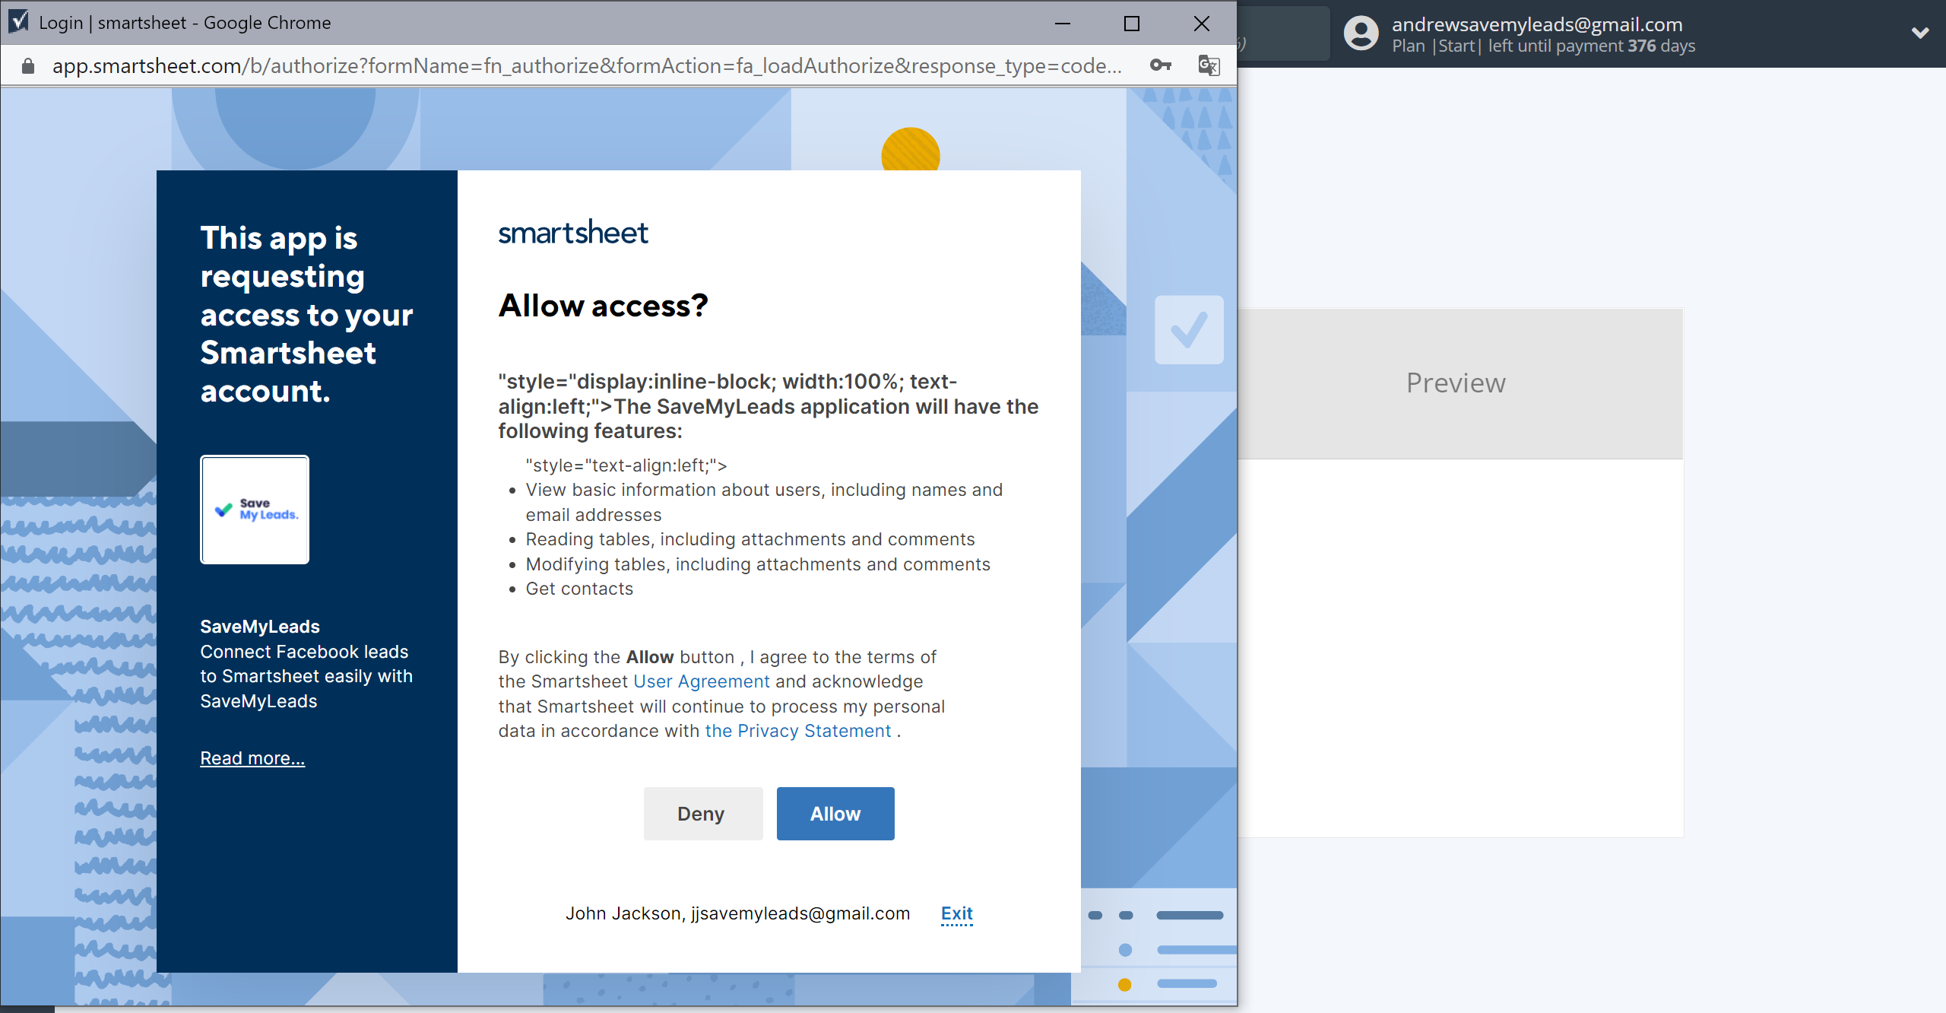Click the blue Allow button
Screen dimensions: 1946x1013
[835, 813]
